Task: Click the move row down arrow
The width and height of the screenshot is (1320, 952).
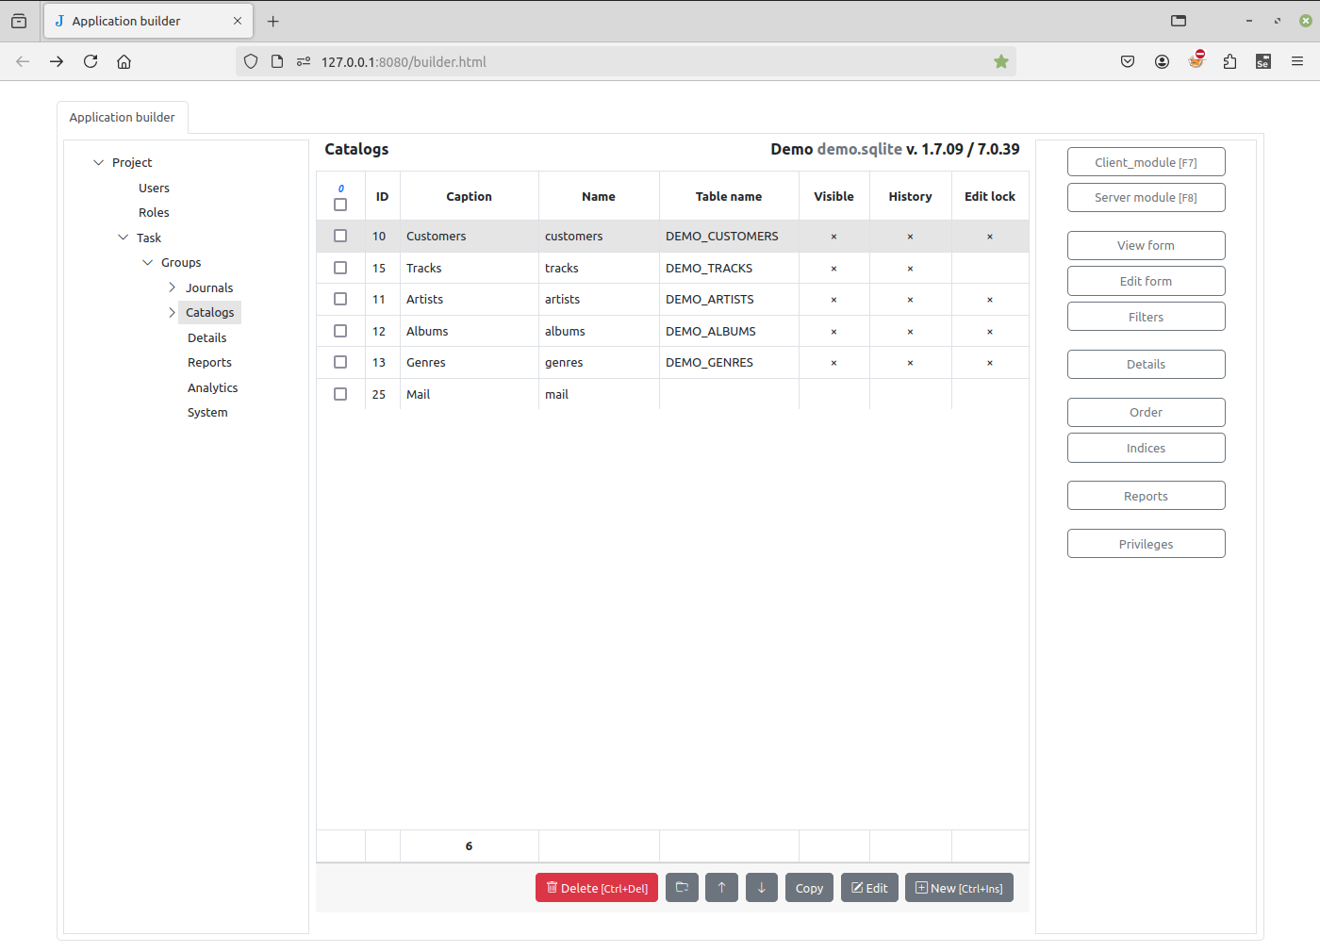Action: 761,888
